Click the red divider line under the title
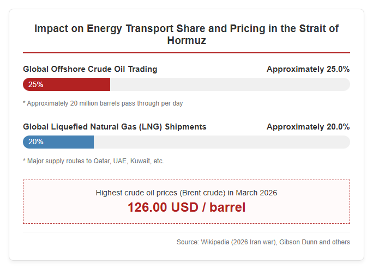The image size is (373, 271). pyautogui.click(x=186, y=53)
